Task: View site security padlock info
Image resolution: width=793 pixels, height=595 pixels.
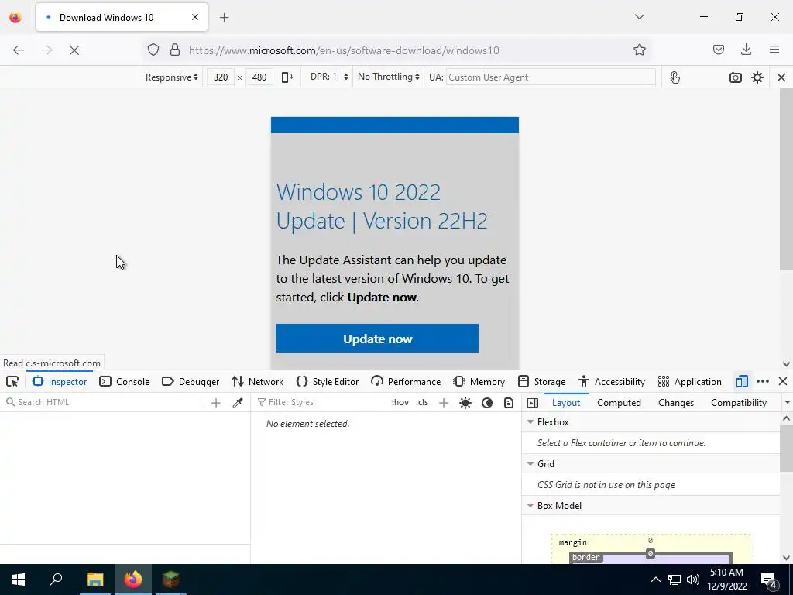Action: (x=175, y=50)
